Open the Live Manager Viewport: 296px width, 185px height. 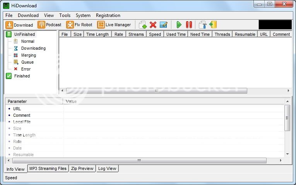click(114, 25)
